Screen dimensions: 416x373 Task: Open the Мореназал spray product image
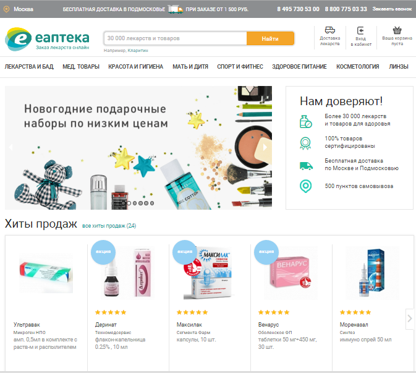pos(372,273)
